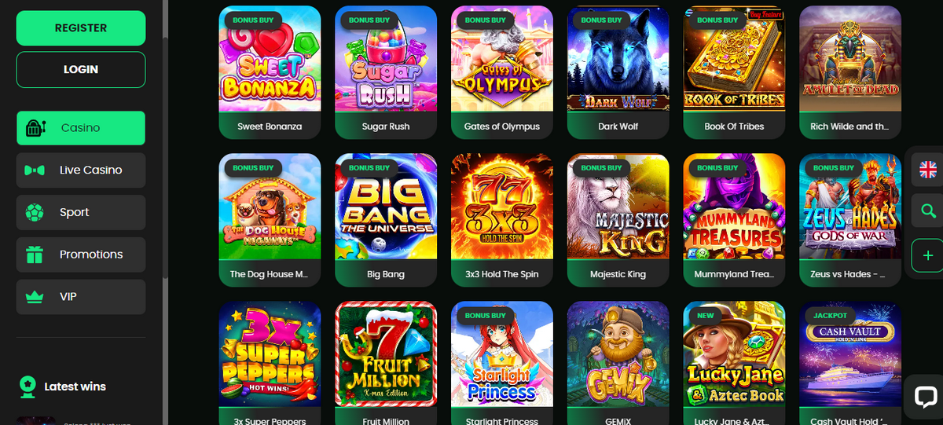Click the REGISTER button

(81, 27)
